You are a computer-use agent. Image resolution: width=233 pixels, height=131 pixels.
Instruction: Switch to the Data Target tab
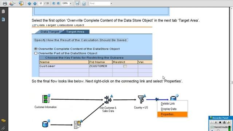[x=50, y=32]
